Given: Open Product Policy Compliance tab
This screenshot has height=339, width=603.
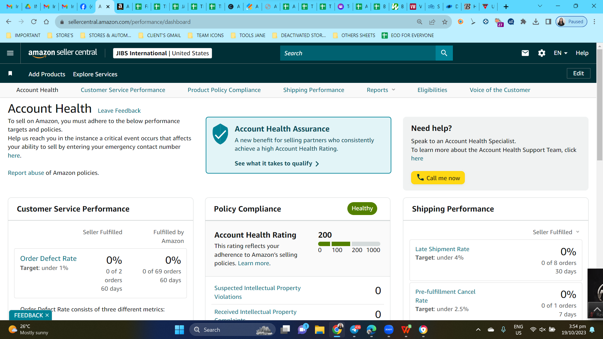Looking at the screenshot, I should pyautogui.click(x=224, y=90).
